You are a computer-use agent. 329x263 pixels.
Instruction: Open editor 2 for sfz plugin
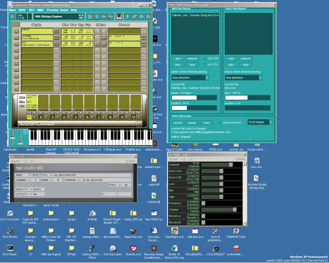104,44
